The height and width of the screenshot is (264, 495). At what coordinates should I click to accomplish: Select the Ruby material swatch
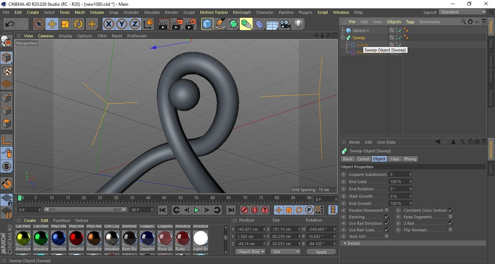pos(183,238)
